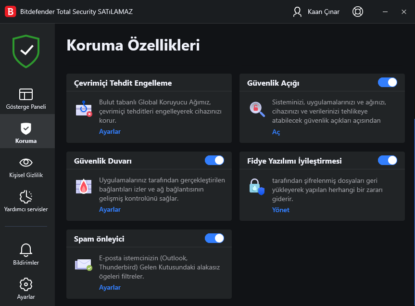Click the Bitdefender B logo
The height and width of the screenshot is (306, 415).
[11, 12]
